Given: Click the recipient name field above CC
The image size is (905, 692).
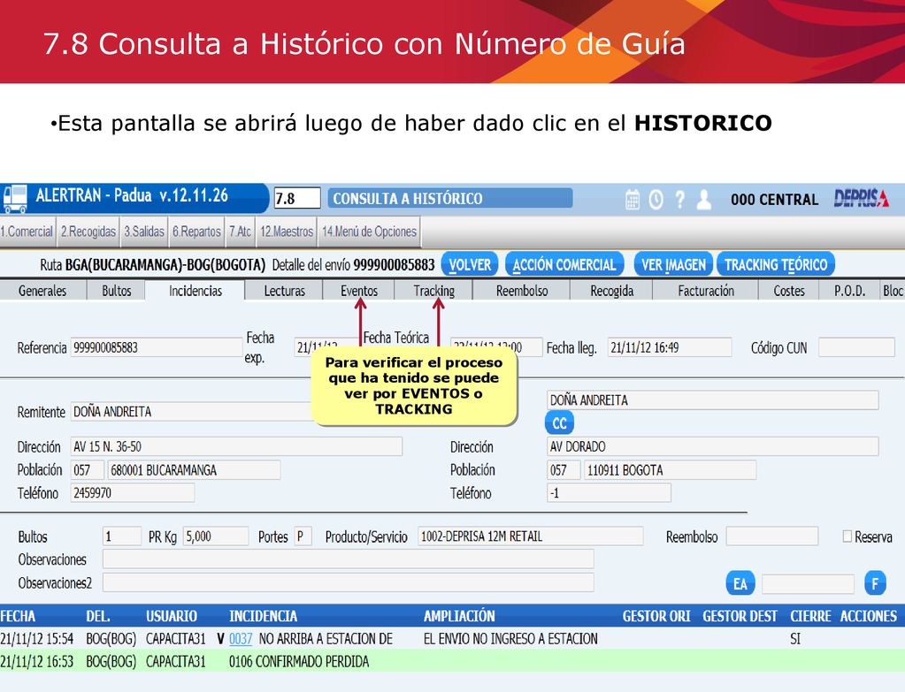Looking at the screenshot, I should pyautogui.click(x=713, y=400).
